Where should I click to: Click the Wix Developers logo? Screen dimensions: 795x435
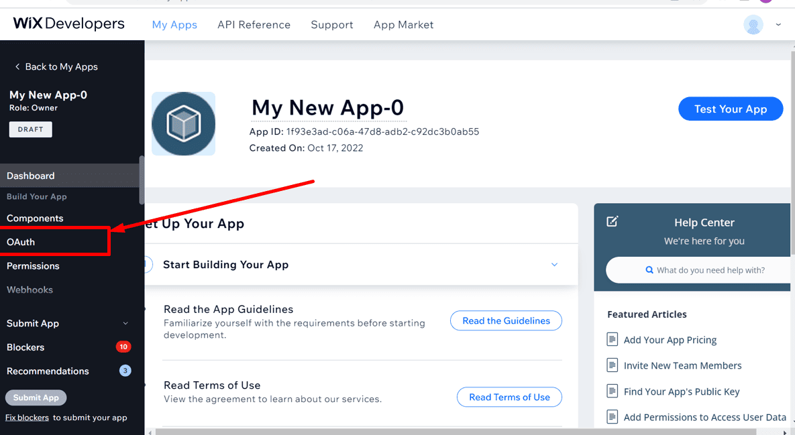(68, 24)
